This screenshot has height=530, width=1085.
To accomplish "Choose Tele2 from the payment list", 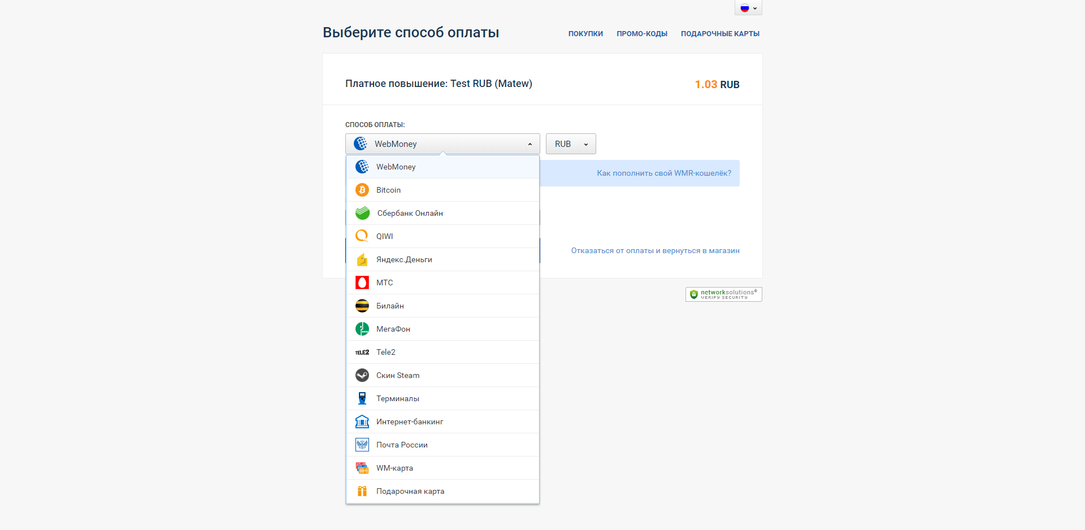I will (386, 352).
